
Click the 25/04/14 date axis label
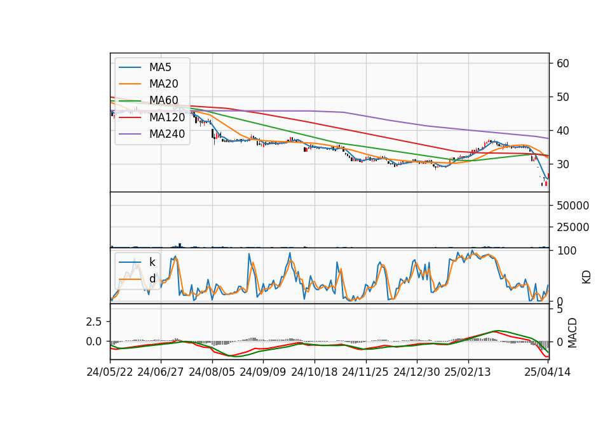coord(548,372)
